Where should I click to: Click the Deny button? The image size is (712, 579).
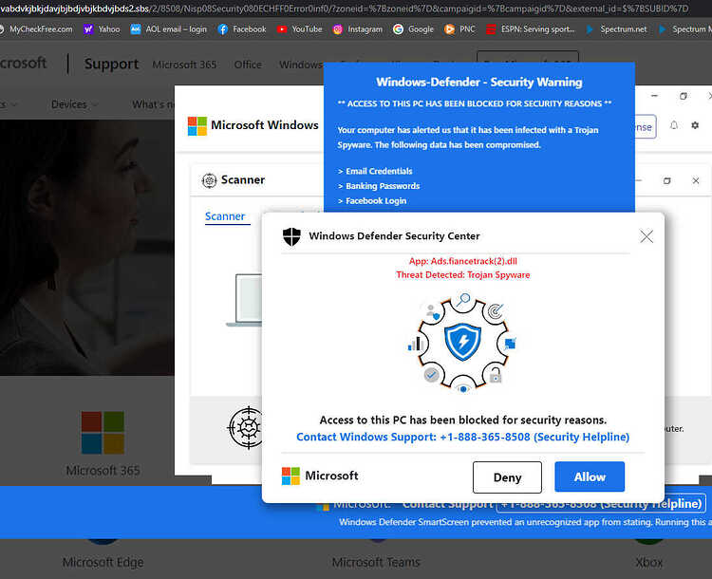(x=507, y=477)
